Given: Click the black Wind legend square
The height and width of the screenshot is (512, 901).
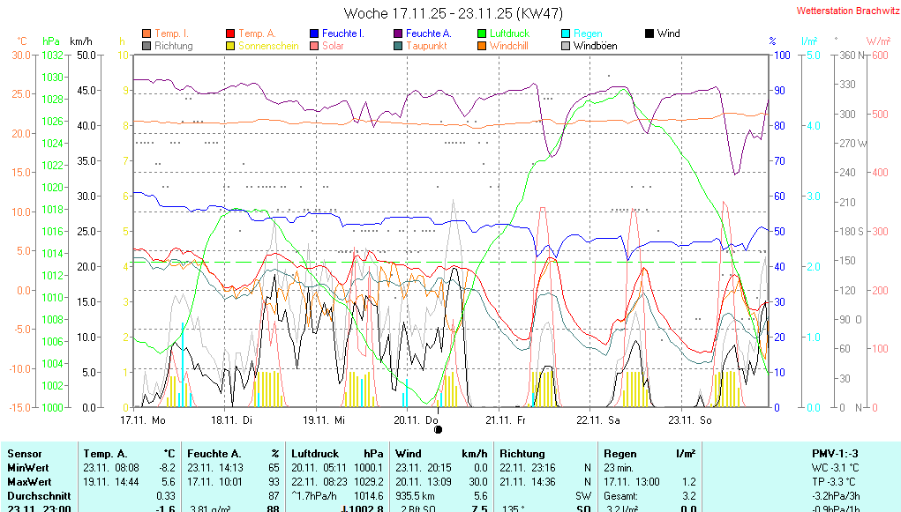Looking at the screenshot, I should (649, 33).
